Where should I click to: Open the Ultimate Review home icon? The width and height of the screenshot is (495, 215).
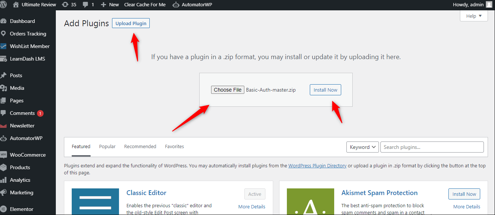pyautogui.click(x=16, y=5)
